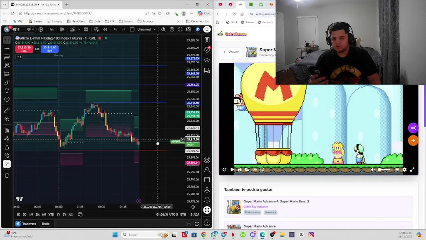This screenshot has width=426, height=240.
Task: Open Copilot Chat in Edge toolbar
Action: pos(203,13)
